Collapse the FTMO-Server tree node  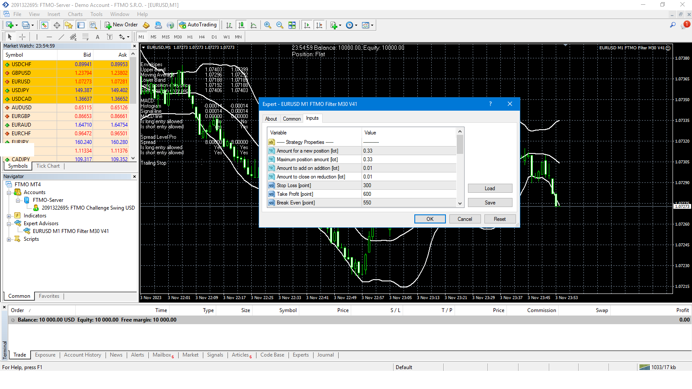18,200
